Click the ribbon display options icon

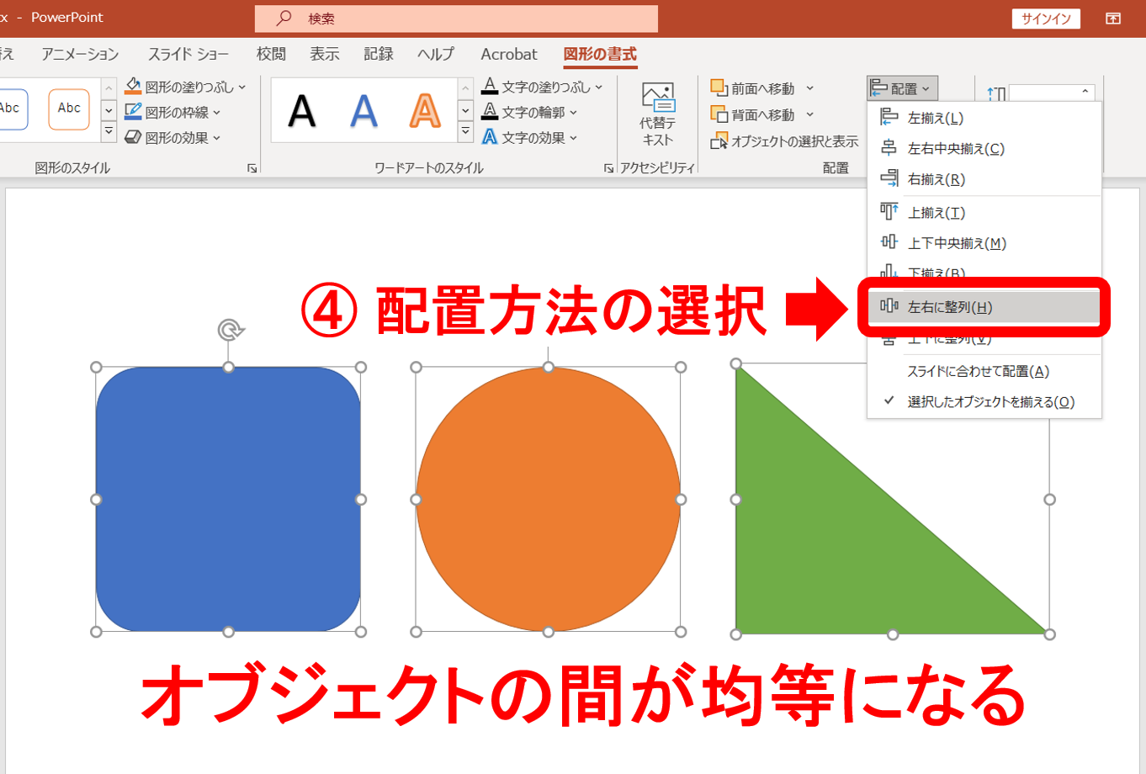1113,19
